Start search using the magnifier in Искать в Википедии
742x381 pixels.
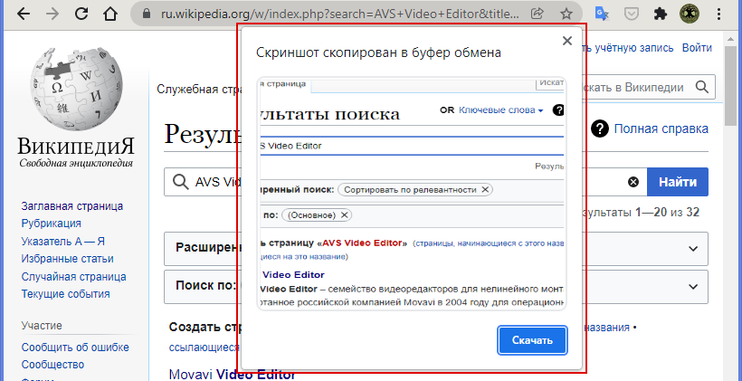[x=702, y=87]
